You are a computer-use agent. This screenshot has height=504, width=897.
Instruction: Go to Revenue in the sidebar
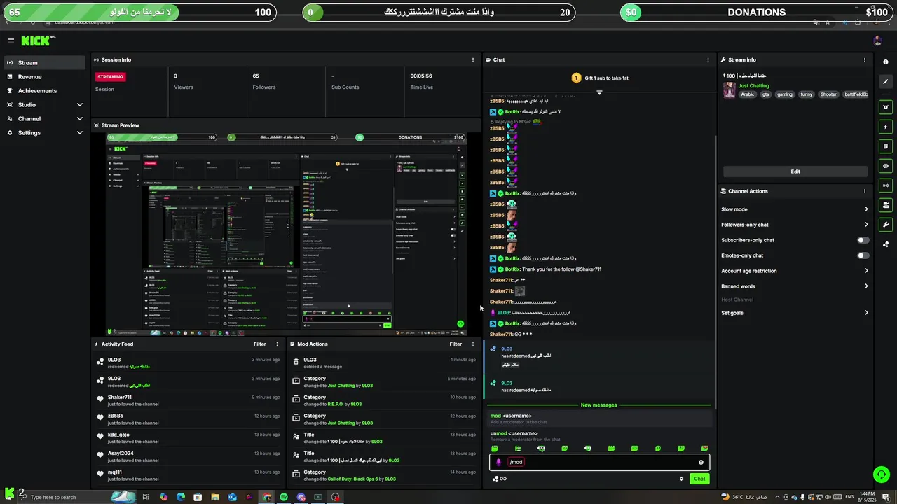click(x=45, y=77)
